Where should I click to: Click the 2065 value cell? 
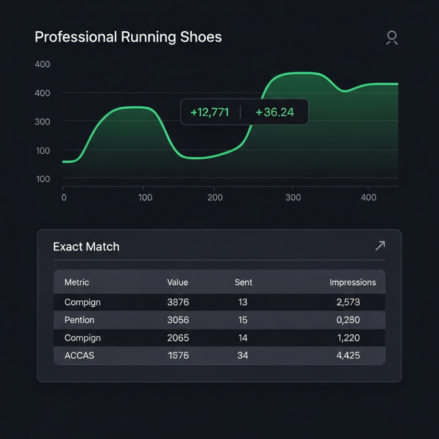[178, 337]
